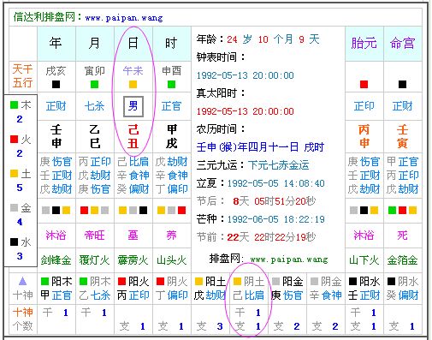The height and width of the screenshot is (340, 432).
Task: Click the gray 金 square in legend
Action: pos(14,207)
